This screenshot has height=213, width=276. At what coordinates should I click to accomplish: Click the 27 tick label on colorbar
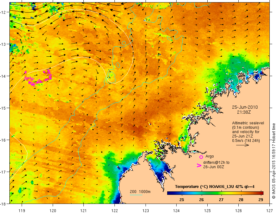click(221, 200)
